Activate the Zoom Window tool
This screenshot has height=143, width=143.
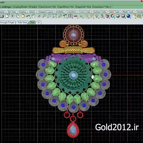pos(49,16)
